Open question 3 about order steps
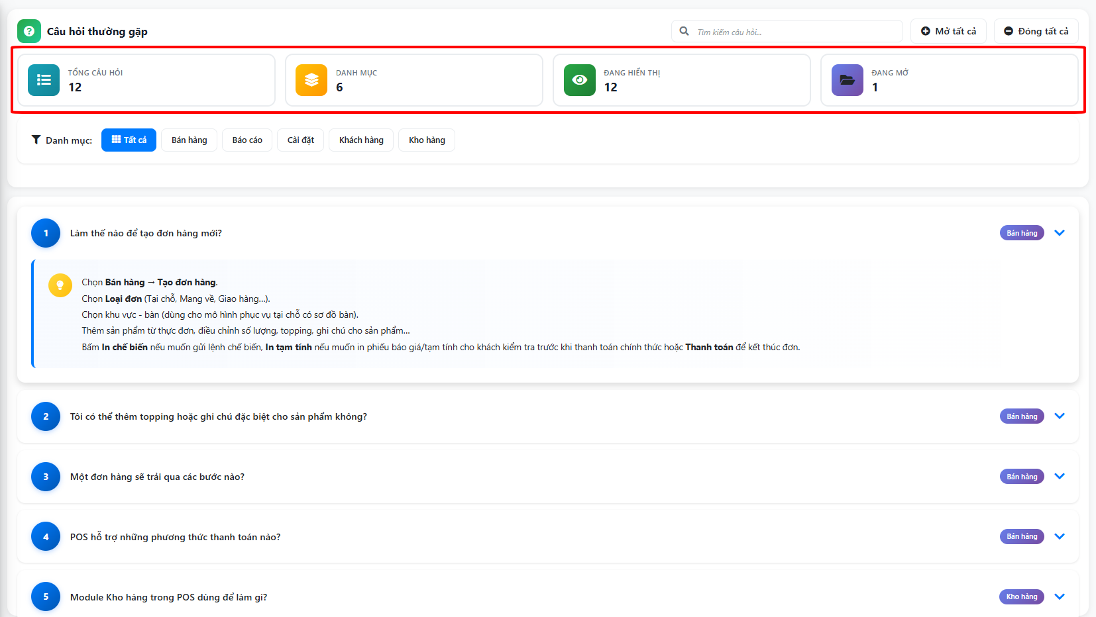This screenshot has height=617, width=1096. point(157,477)
